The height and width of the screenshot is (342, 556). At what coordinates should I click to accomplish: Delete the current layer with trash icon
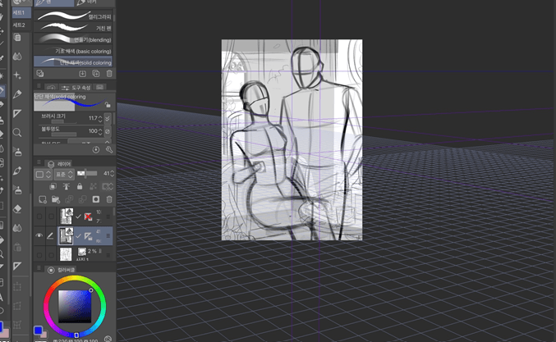tap(109, 199)
